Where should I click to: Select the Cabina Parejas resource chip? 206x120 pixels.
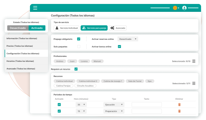pyautogui.click(x=64, y=86)
